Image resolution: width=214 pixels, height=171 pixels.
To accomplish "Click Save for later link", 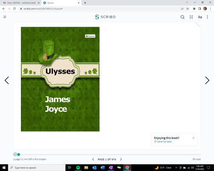I will coord(163,142).
